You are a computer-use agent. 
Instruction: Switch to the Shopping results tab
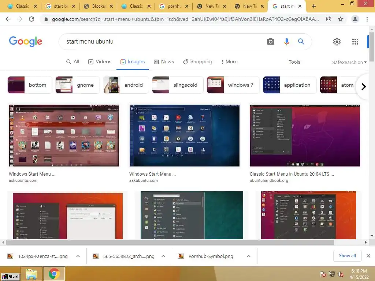(x=197, y=61)
